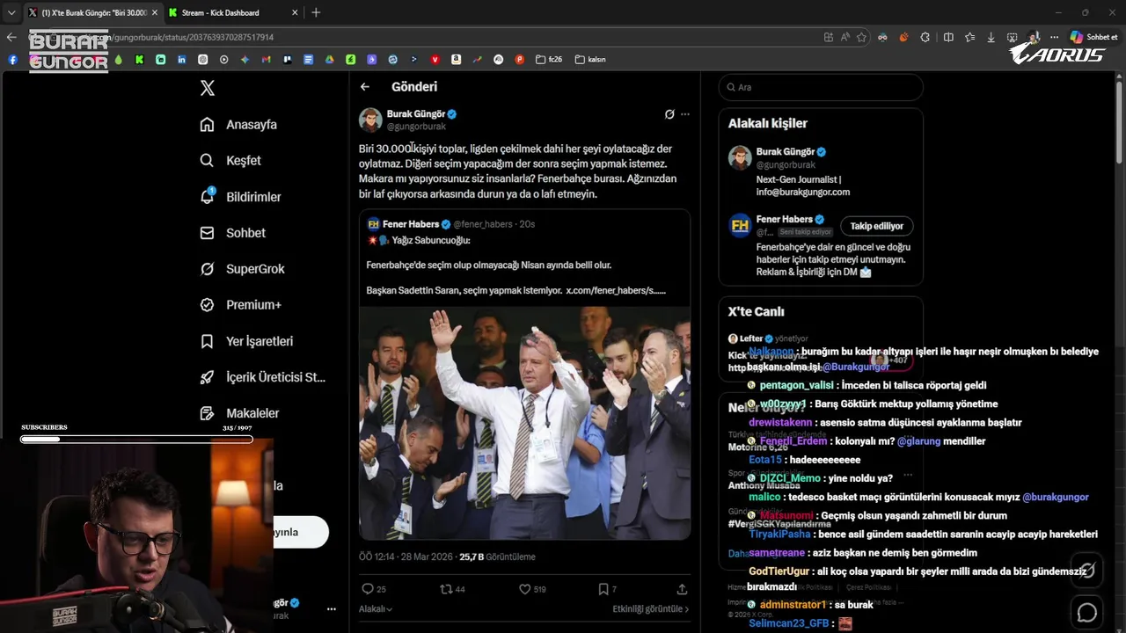Click the page vertical scrollbar thumb

1120,121
